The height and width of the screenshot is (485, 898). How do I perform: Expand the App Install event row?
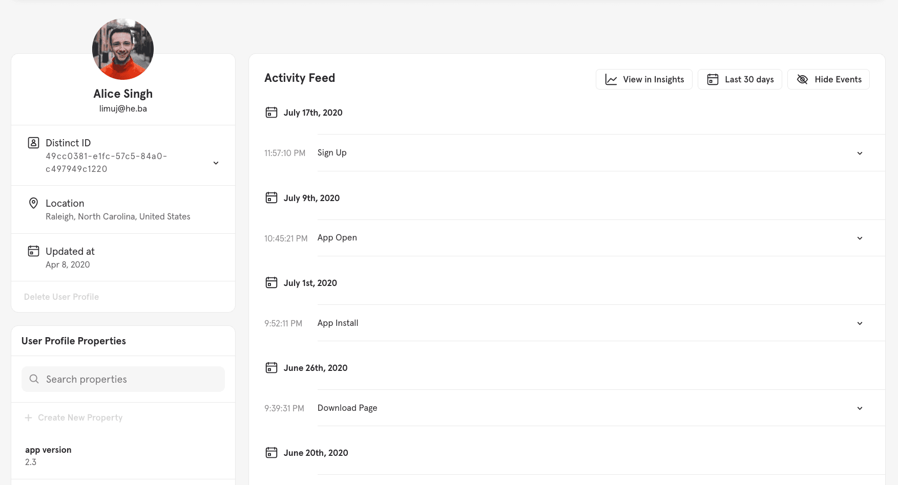point(860,323)
